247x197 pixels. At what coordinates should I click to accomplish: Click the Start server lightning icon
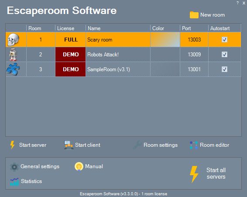pyautogui.click(x=12, y=145)
